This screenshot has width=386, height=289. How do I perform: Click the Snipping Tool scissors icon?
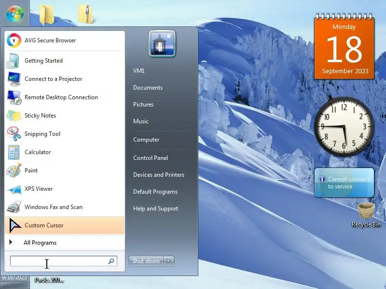pyautogui.click(x=14, y=134)
